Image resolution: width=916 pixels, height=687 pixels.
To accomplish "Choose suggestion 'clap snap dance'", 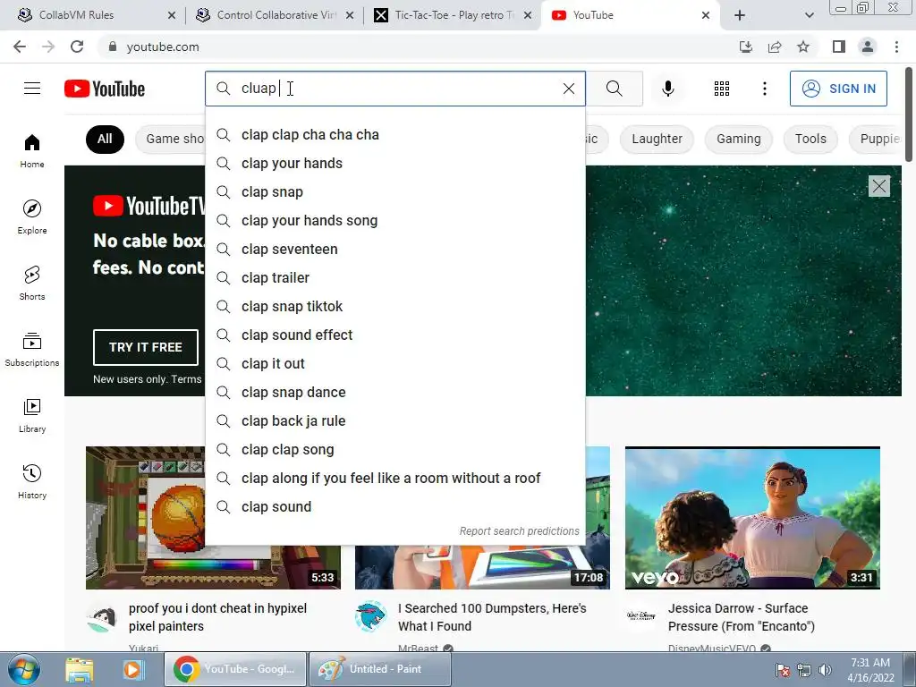I will [394, 392].
